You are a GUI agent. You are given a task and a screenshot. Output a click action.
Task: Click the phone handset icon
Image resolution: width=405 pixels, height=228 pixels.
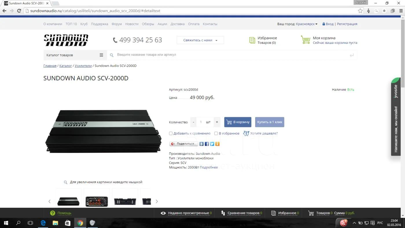coord(115,40)
